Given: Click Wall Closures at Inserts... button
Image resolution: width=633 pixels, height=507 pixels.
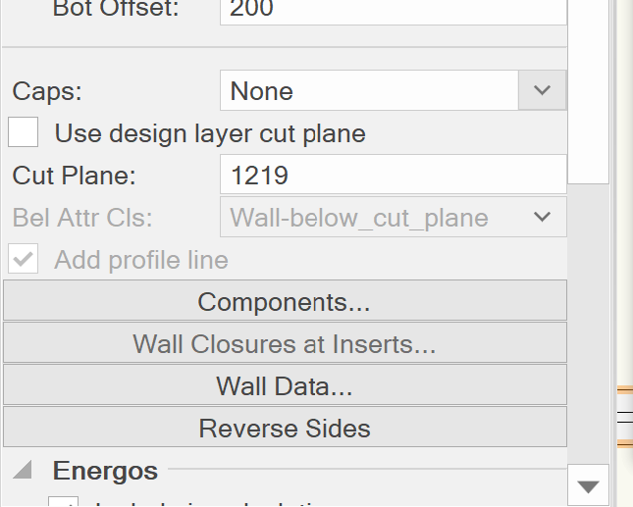Looking at the screenshot, I should [x=285, y=344].
